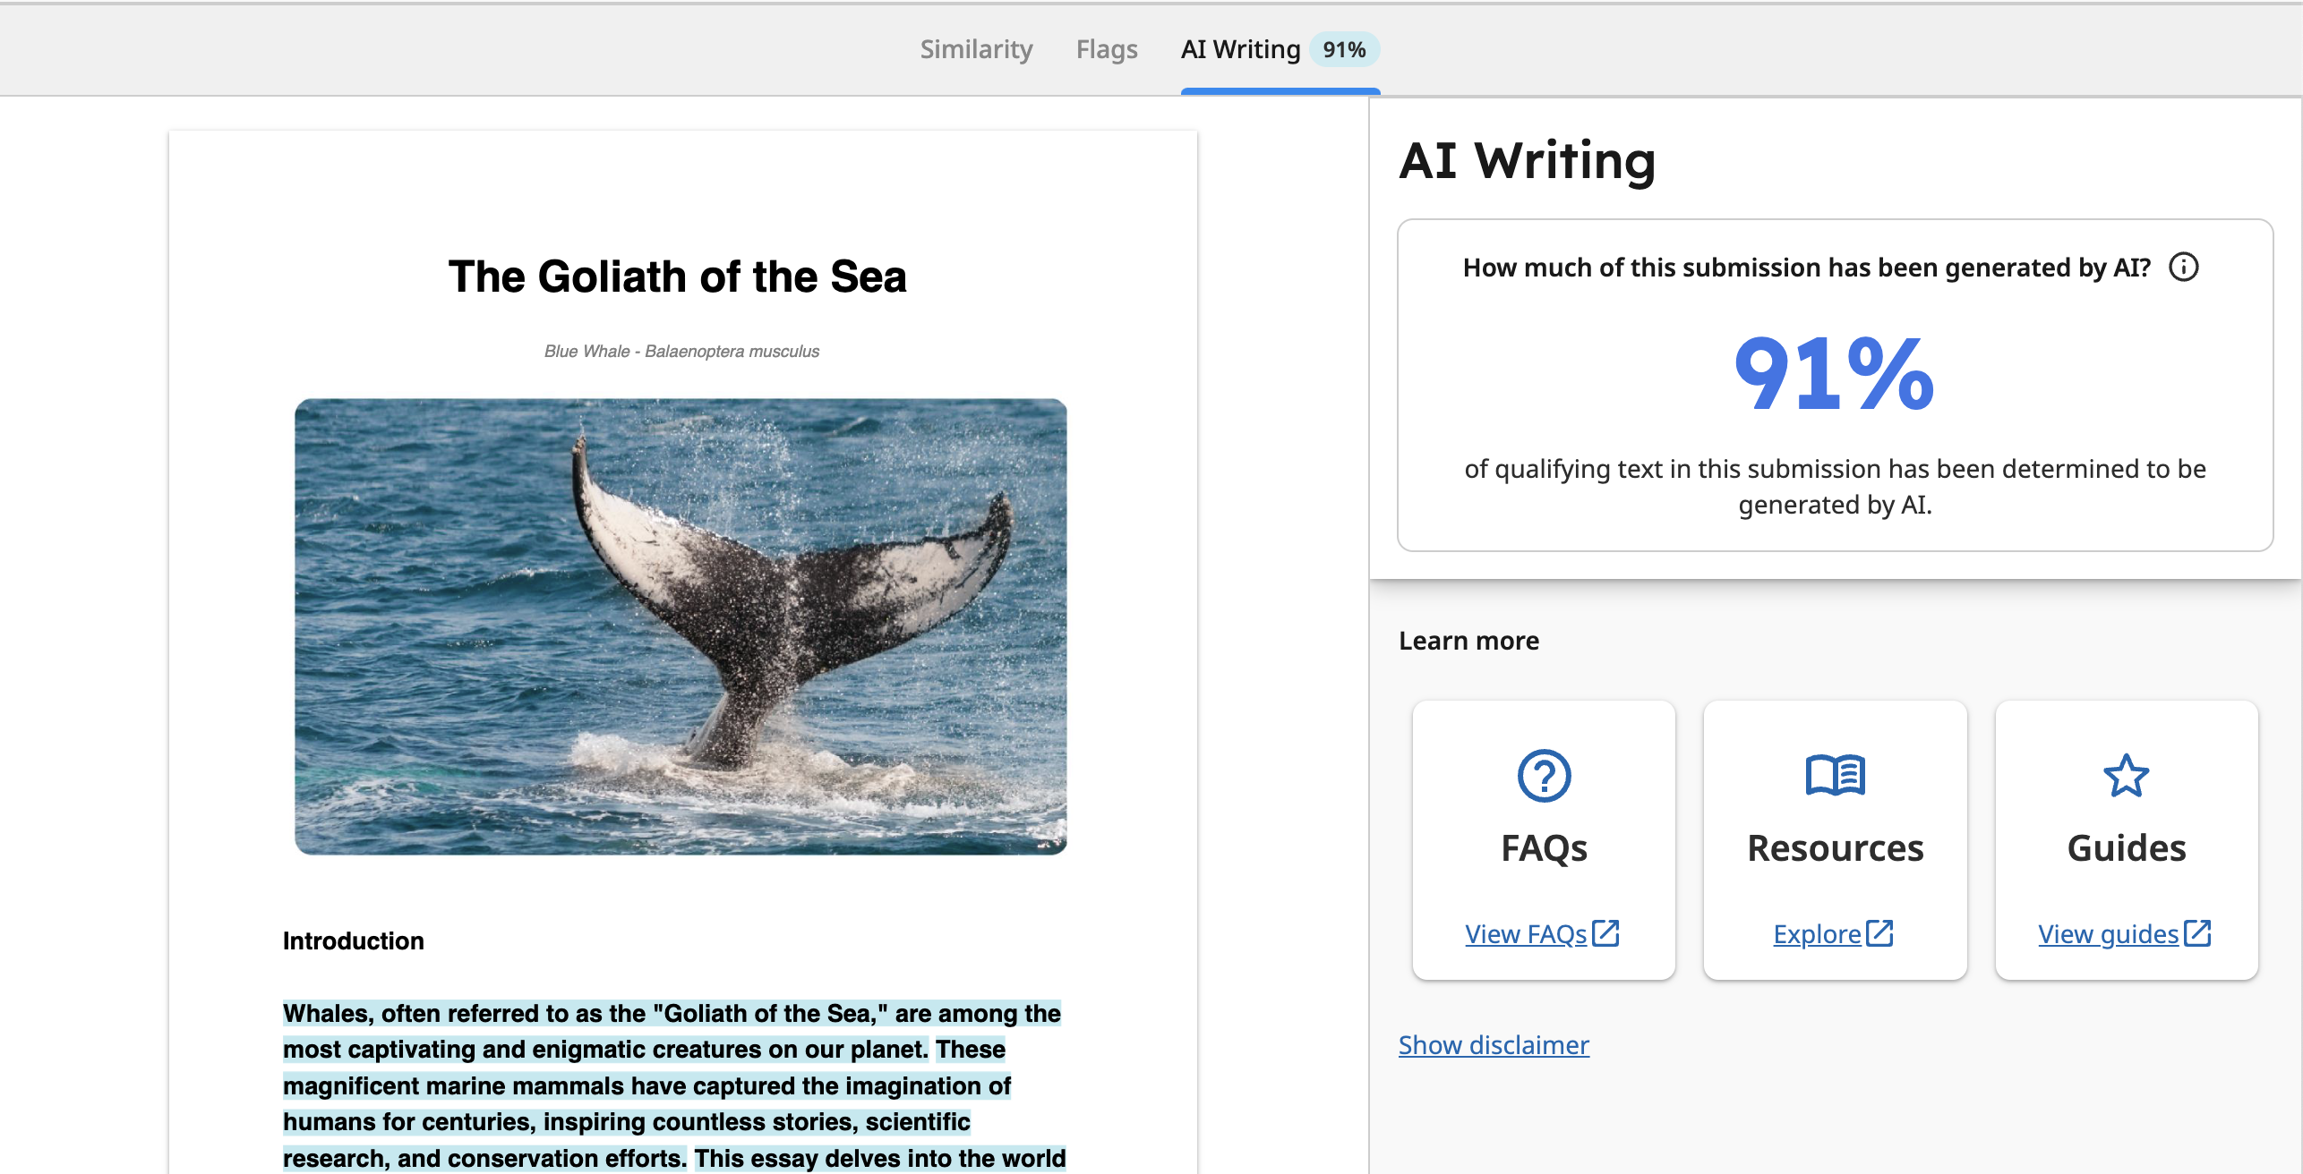
Task: Click the "Learn more" heading
Action: point(1468,641)
